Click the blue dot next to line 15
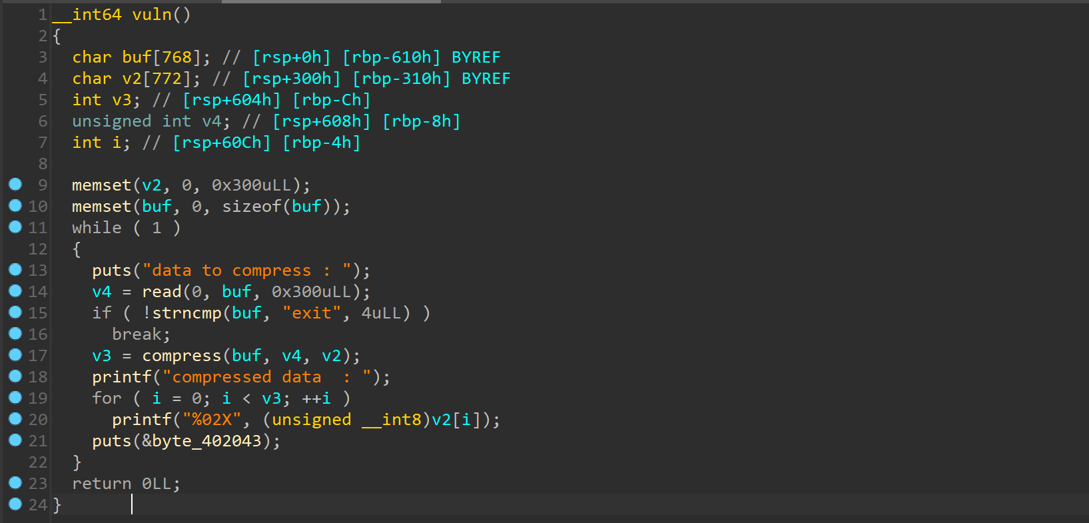1089x523 pixels. coord(15,312)
